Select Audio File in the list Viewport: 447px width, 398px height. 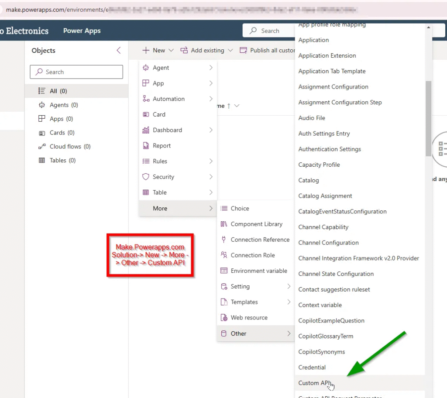[312, 118]
